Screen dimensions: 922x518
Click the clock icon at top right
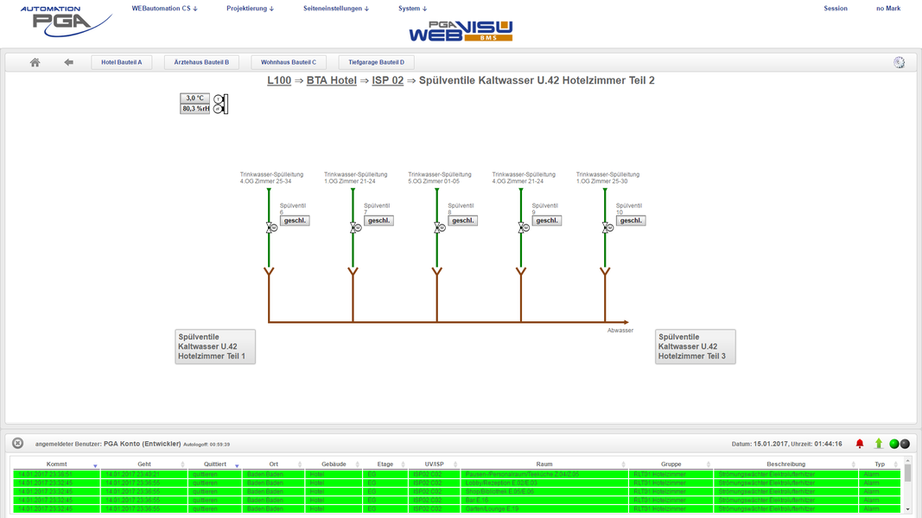pos(899,62)
